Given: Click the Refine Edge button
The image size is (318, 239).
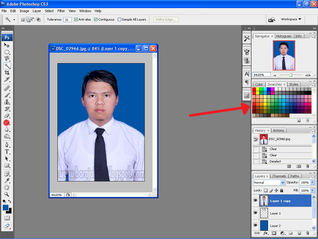Looking at the screenshot, I should click(166, 19).
